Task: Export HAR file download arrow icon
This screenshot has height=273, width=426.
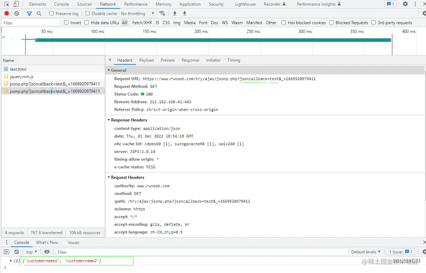Action: pyautogui.click(x=185, y=13)
